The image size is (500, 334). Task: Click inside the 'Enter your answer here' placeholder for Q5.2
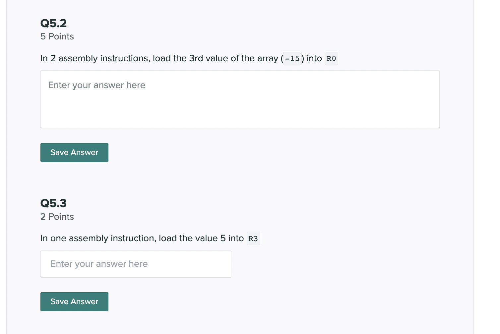click(x=96, y=85)
